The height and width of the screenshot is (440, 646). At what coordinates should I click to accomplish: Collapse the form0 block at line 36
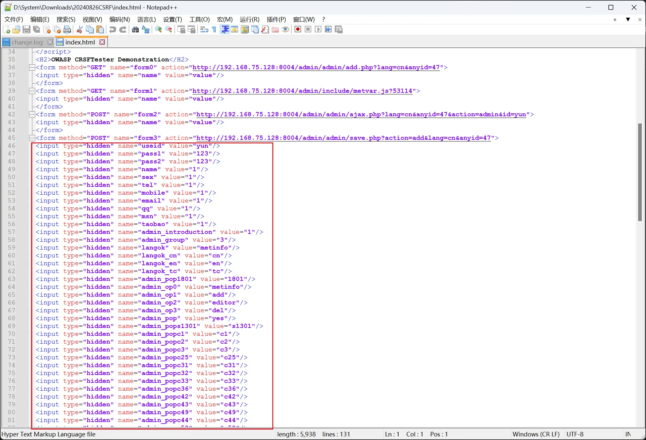coord(32,68)
